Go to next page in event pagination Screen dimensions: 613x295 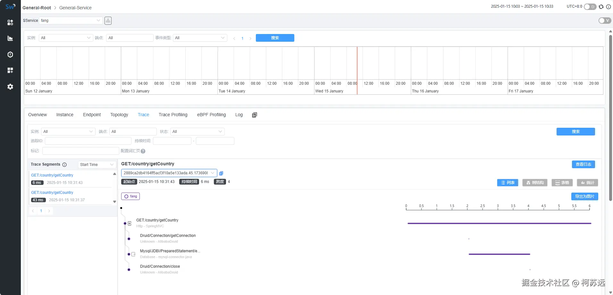[250, 39]
